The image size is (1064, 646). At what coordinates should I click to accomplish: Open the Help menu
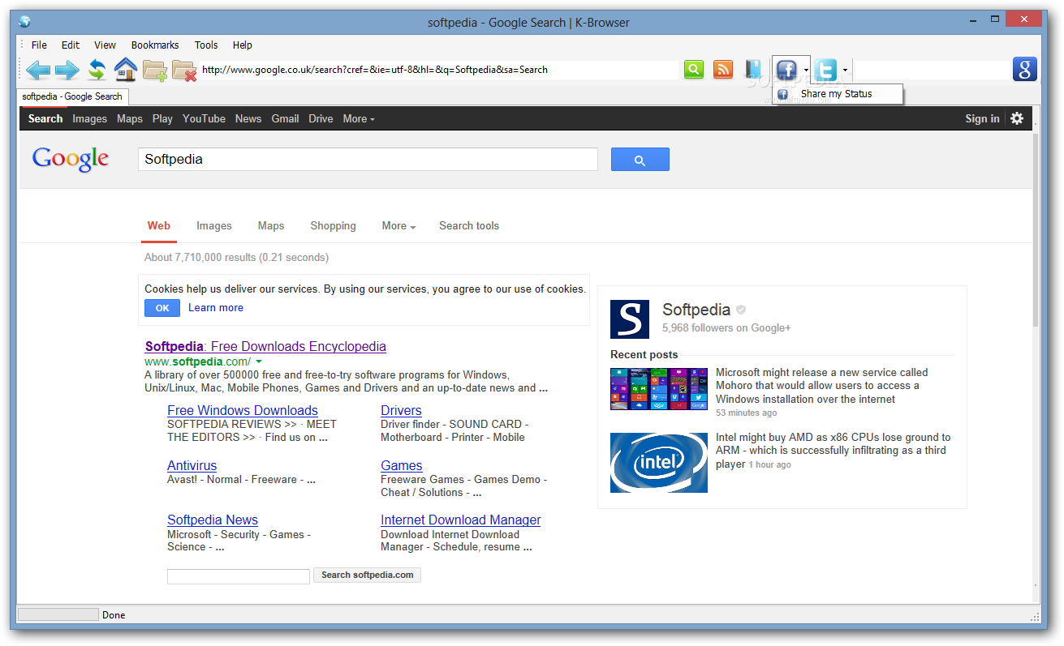click(x=242, y=45)
